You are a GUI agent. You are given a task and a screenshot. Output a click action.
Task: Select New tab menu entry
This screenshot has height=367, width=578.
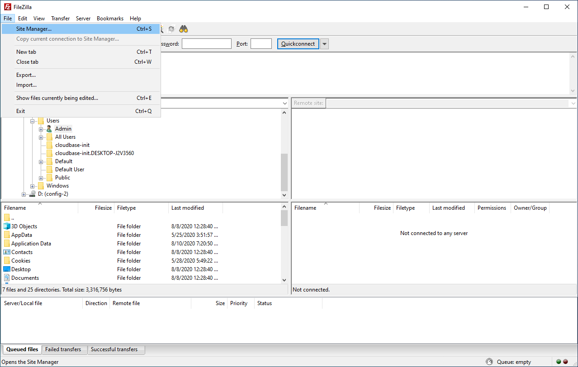pyautogui.click(x=81, y=52)
